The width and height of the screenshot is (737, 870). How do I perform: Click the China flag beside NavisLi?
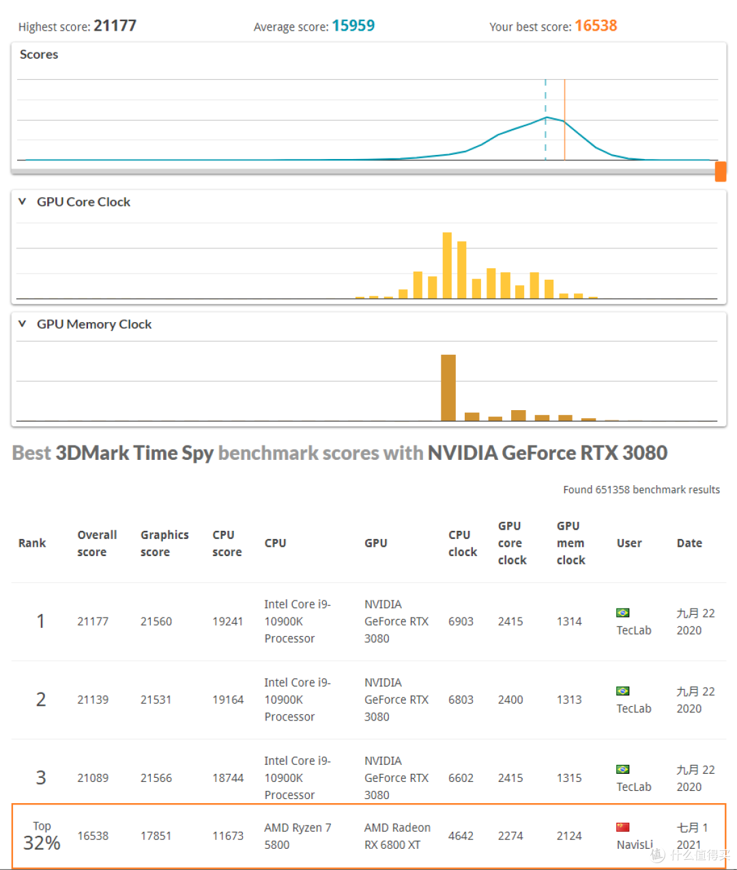(622, 828)
